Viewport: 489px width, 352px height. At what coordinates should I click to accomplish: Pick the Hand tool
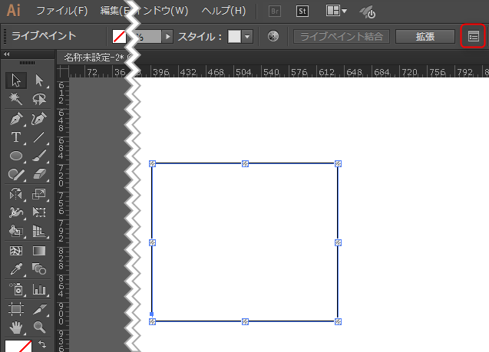click(x=16, y=327)
